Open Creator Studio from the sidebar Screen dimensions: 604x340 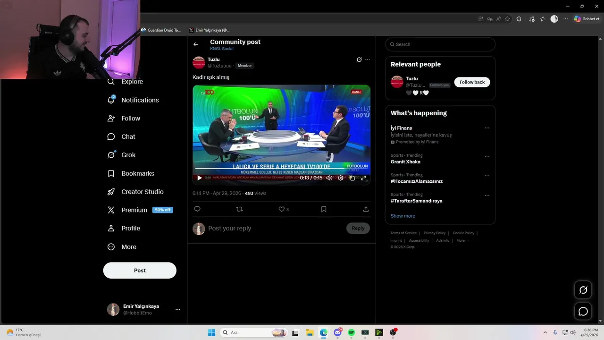pos(135,192)
